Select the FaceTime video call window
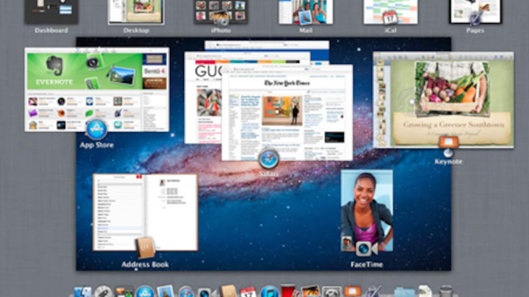 coord(367,210)
